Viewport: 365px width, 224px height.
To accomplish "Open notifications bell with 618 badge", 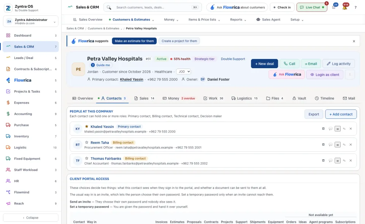I will click(345, 7).
